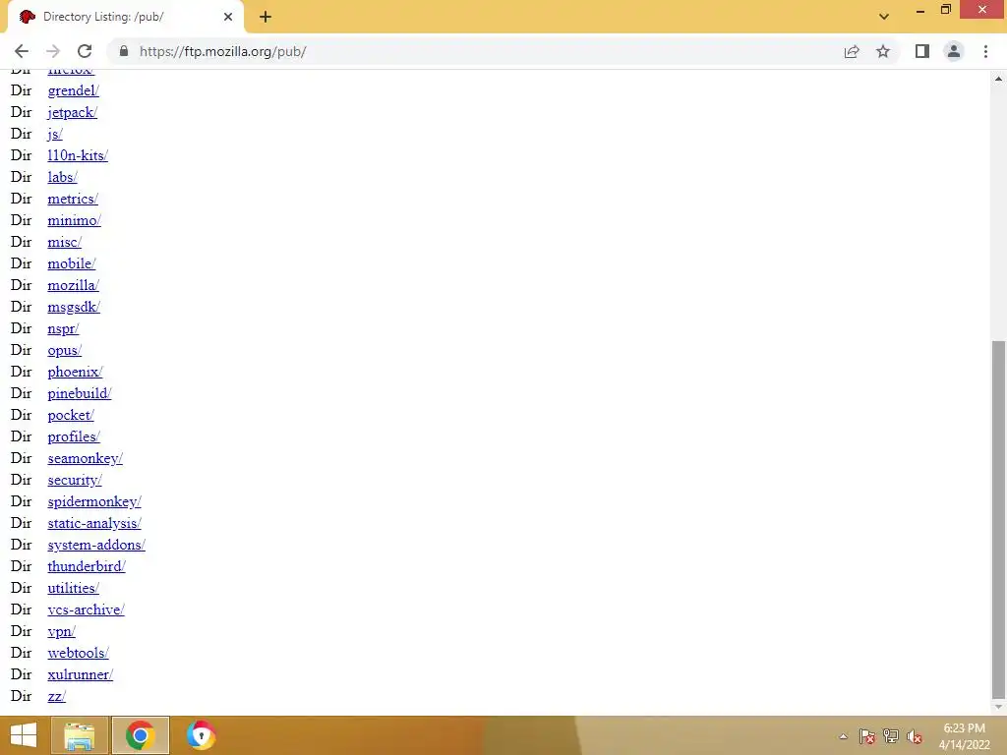Open the vpn/ link
Image resolution: width=1007 pixels, height=755 pixels.
coord(61,632)
